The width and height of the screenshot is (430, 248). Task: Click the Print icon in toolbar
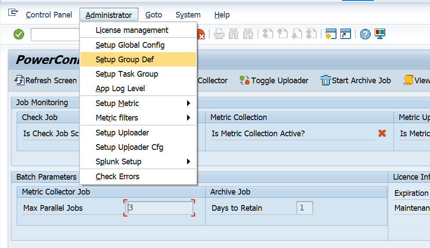[x=220, y=34]
